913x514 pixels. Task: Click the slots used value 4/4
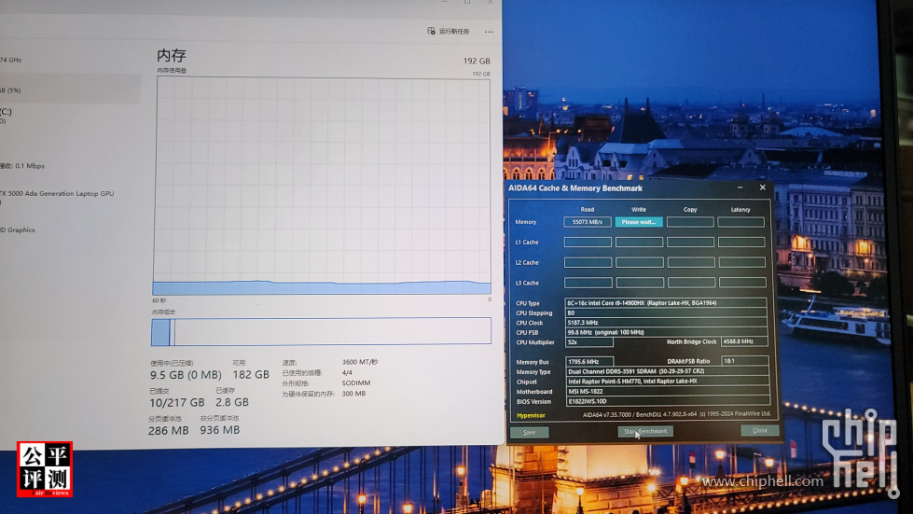coord(347,372)
